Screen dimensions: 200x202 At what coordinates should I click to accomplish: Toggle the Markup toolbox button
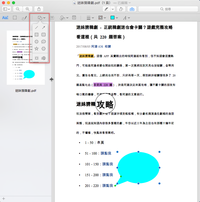pyautogui.click(x=132, y=9)
